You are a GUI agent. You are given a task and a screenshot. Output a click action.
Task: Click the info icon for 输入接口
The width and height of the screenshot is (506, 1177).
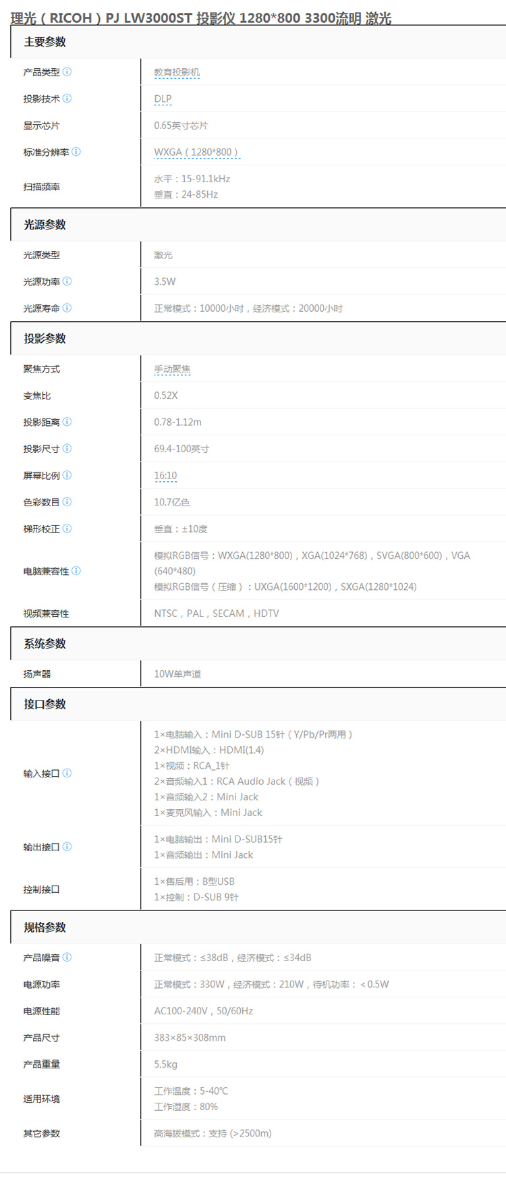pos(67,773)
